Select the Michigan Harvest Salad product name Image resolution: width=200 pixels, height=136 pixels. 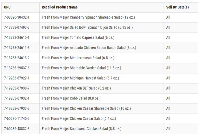click(x=79, y=78)
